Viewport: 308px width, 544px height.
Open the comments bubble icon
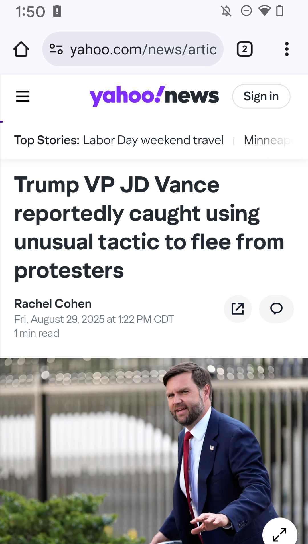[x=276, y=309]
